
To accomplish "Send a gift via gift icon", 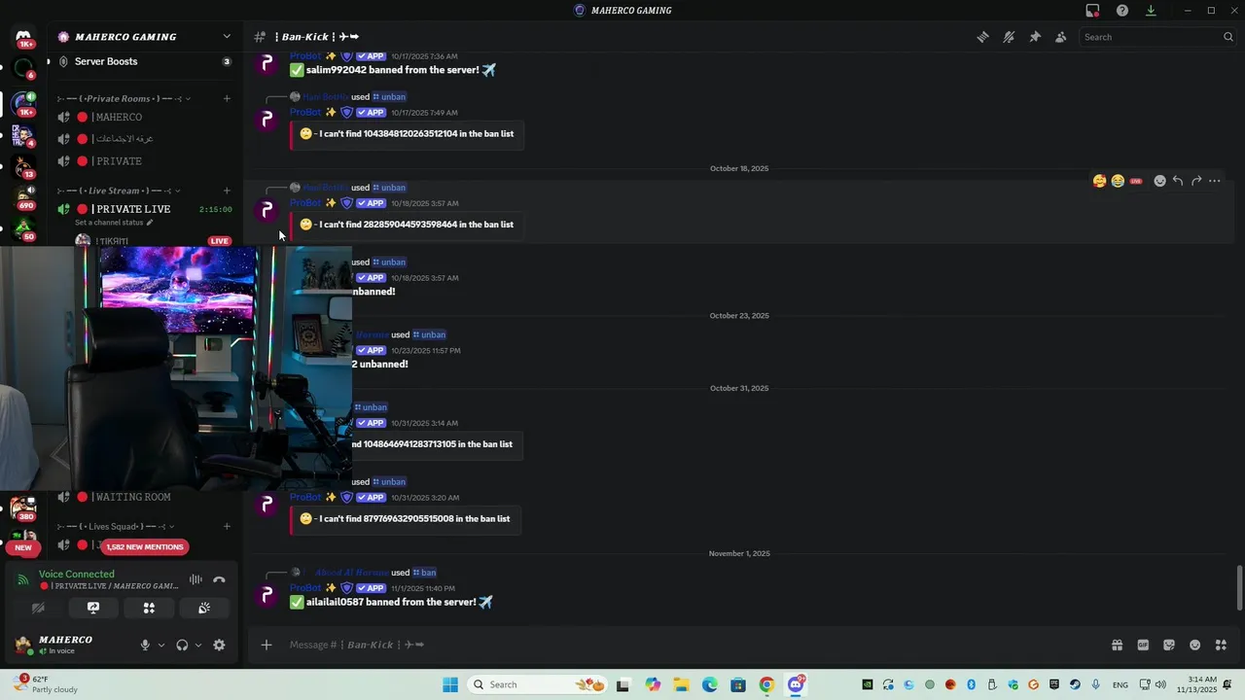I will coord(1117,645).
